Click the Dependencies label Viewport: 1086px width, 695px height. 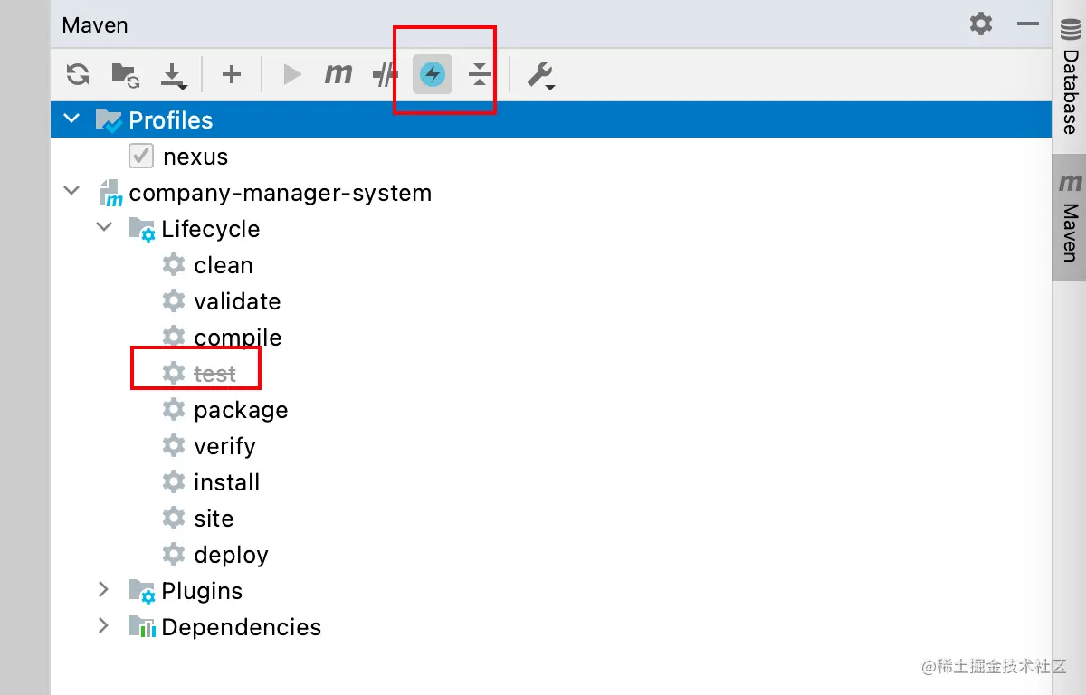[242, 627]
